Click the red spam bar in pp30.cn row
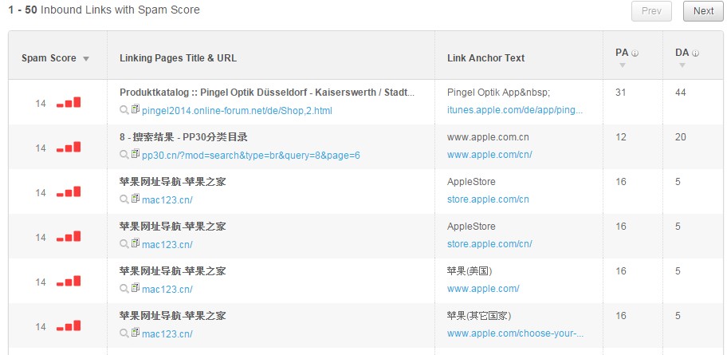 (69, 147)
